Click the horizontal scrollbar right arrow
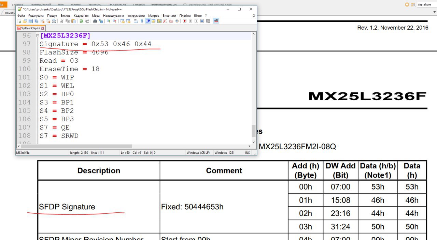The image size is (437, 240). pos(249,146)
